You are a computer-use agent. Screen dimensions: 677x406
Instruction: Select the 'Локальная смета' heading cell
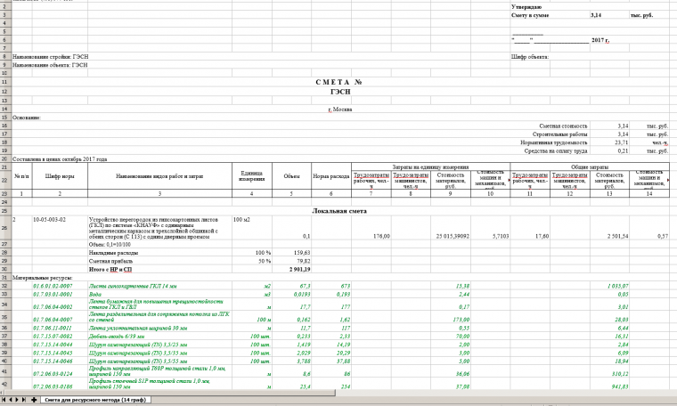335,210
